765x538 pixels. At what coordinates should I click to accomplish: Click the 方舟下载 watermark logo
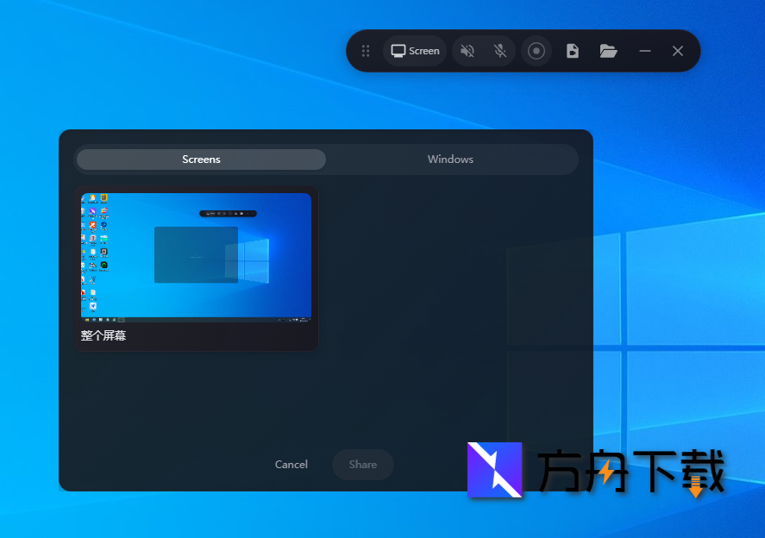coord(495,470)
